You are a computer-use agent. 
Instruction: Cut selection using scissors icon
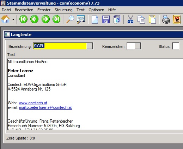pyautogui.click(x=130, y=19)
